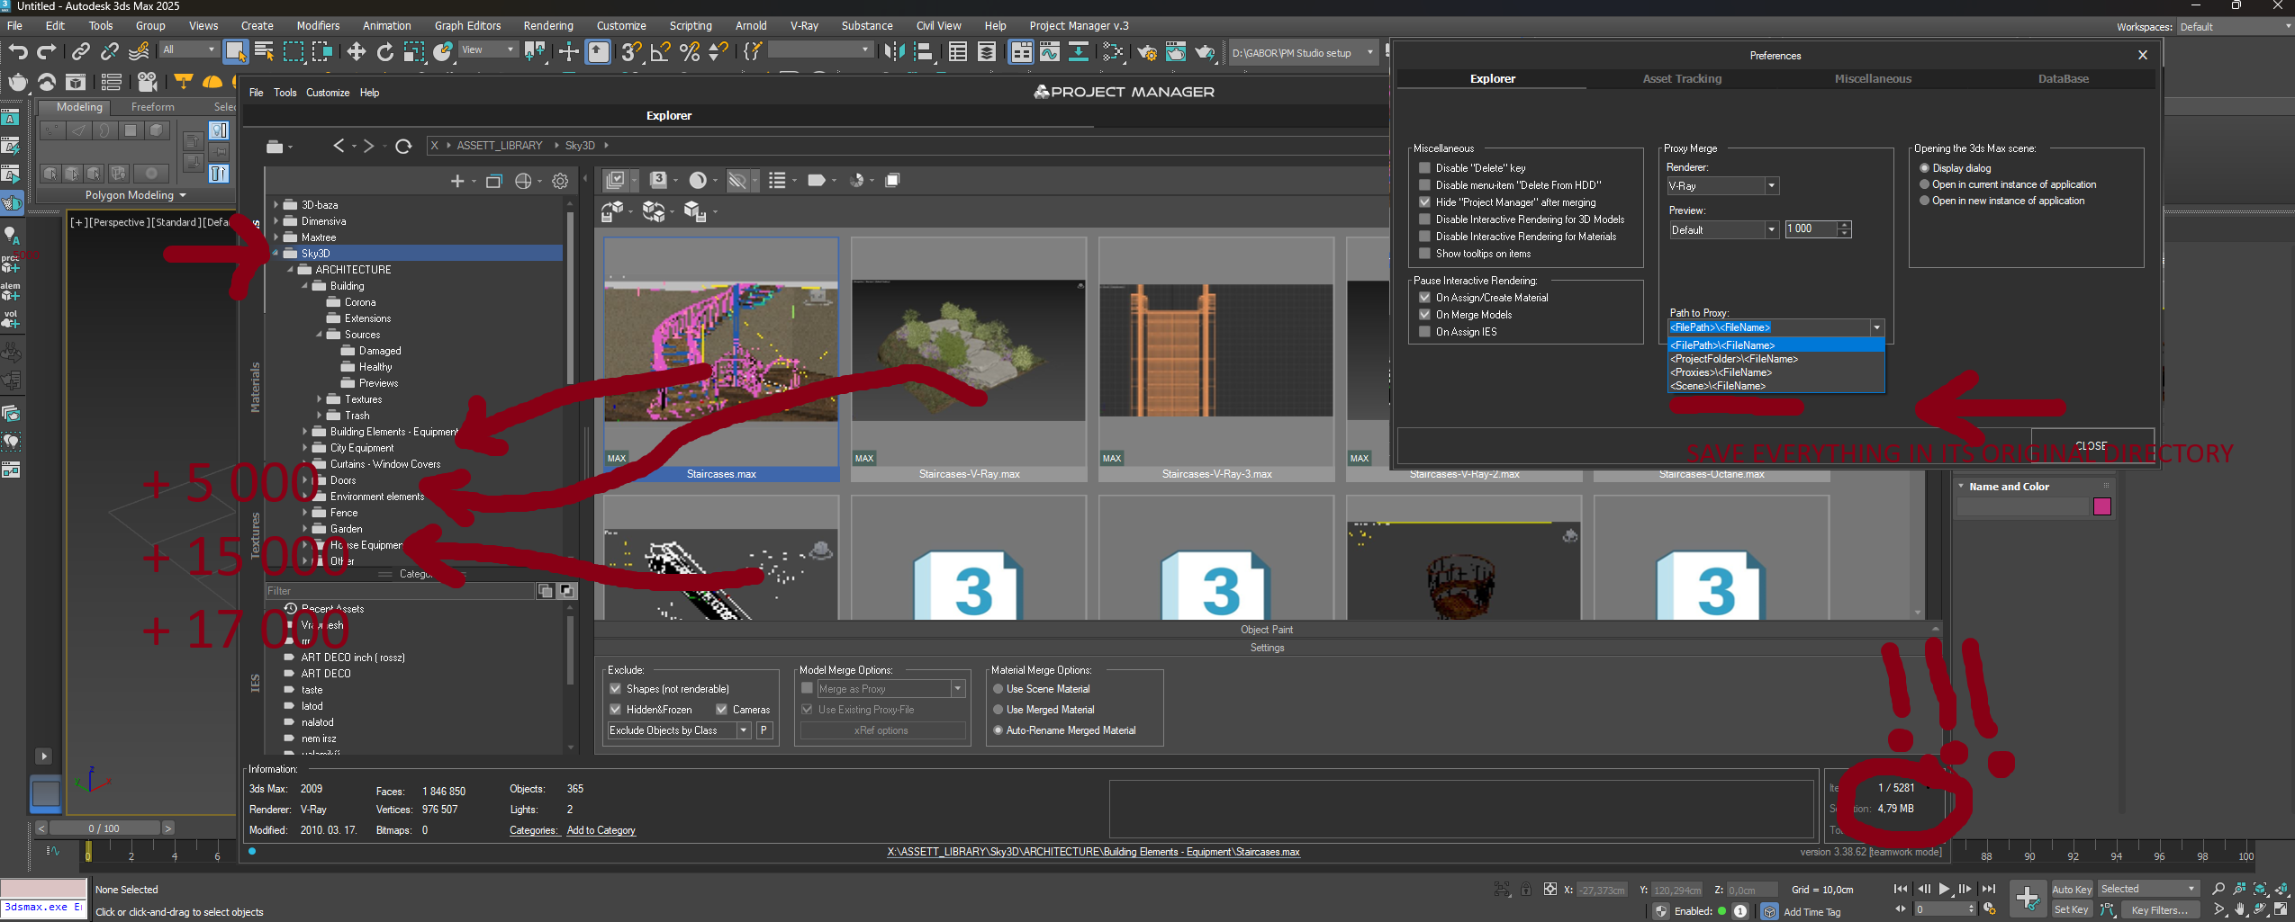Viewport: 2295px width, 922px height.
Task: Enable On Assign IES checkbox
Action: coord(1424,331)
